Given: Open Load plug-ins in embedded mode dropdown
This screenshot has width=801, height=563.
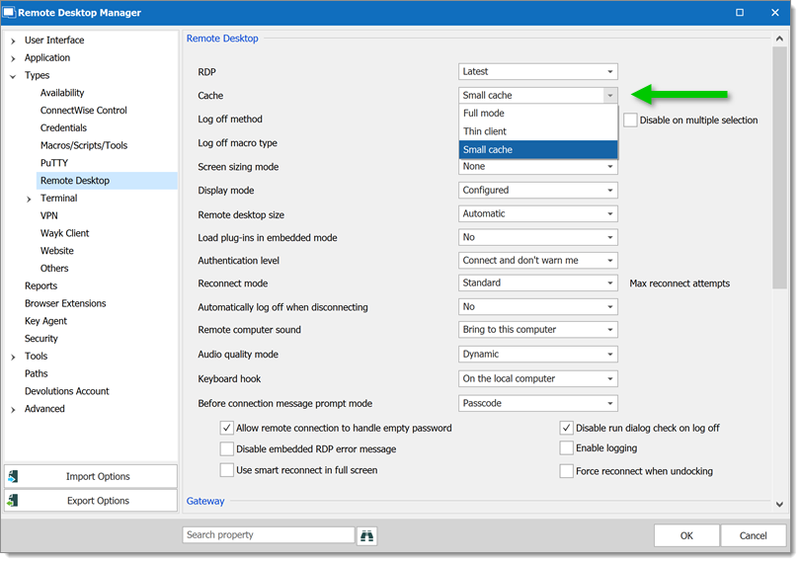Looking at the screenshot, I should coord(538,237).
